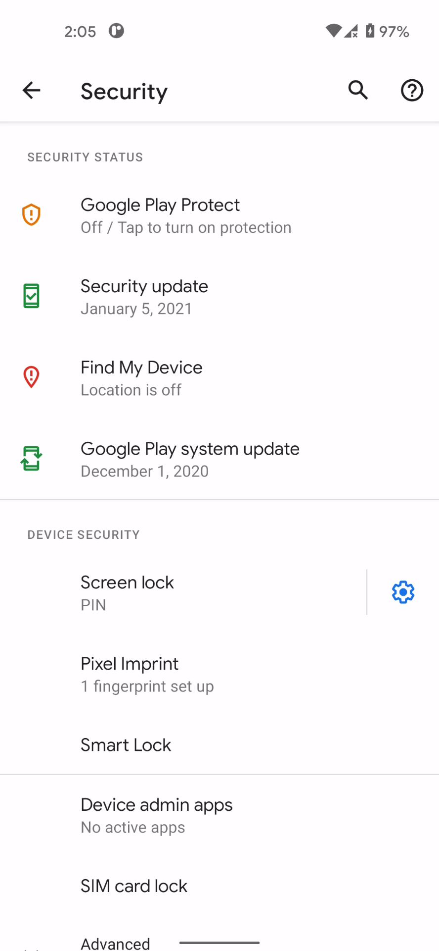The height and width of the screenshot is (951, 439).
Task: Open the Google Play Protect shield icon
Action: tap(31, 214)
